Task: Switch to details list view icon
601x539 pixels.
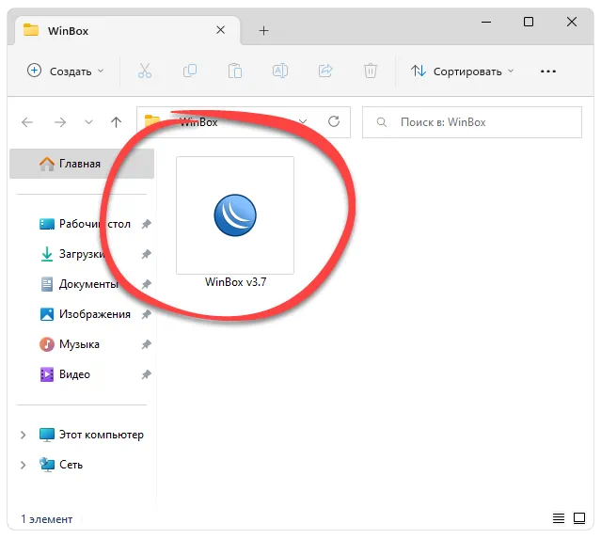Action: (559, 518)
